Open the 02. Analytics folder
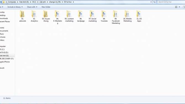The height and width of the screenshot is (104, 185). point(34,16)
